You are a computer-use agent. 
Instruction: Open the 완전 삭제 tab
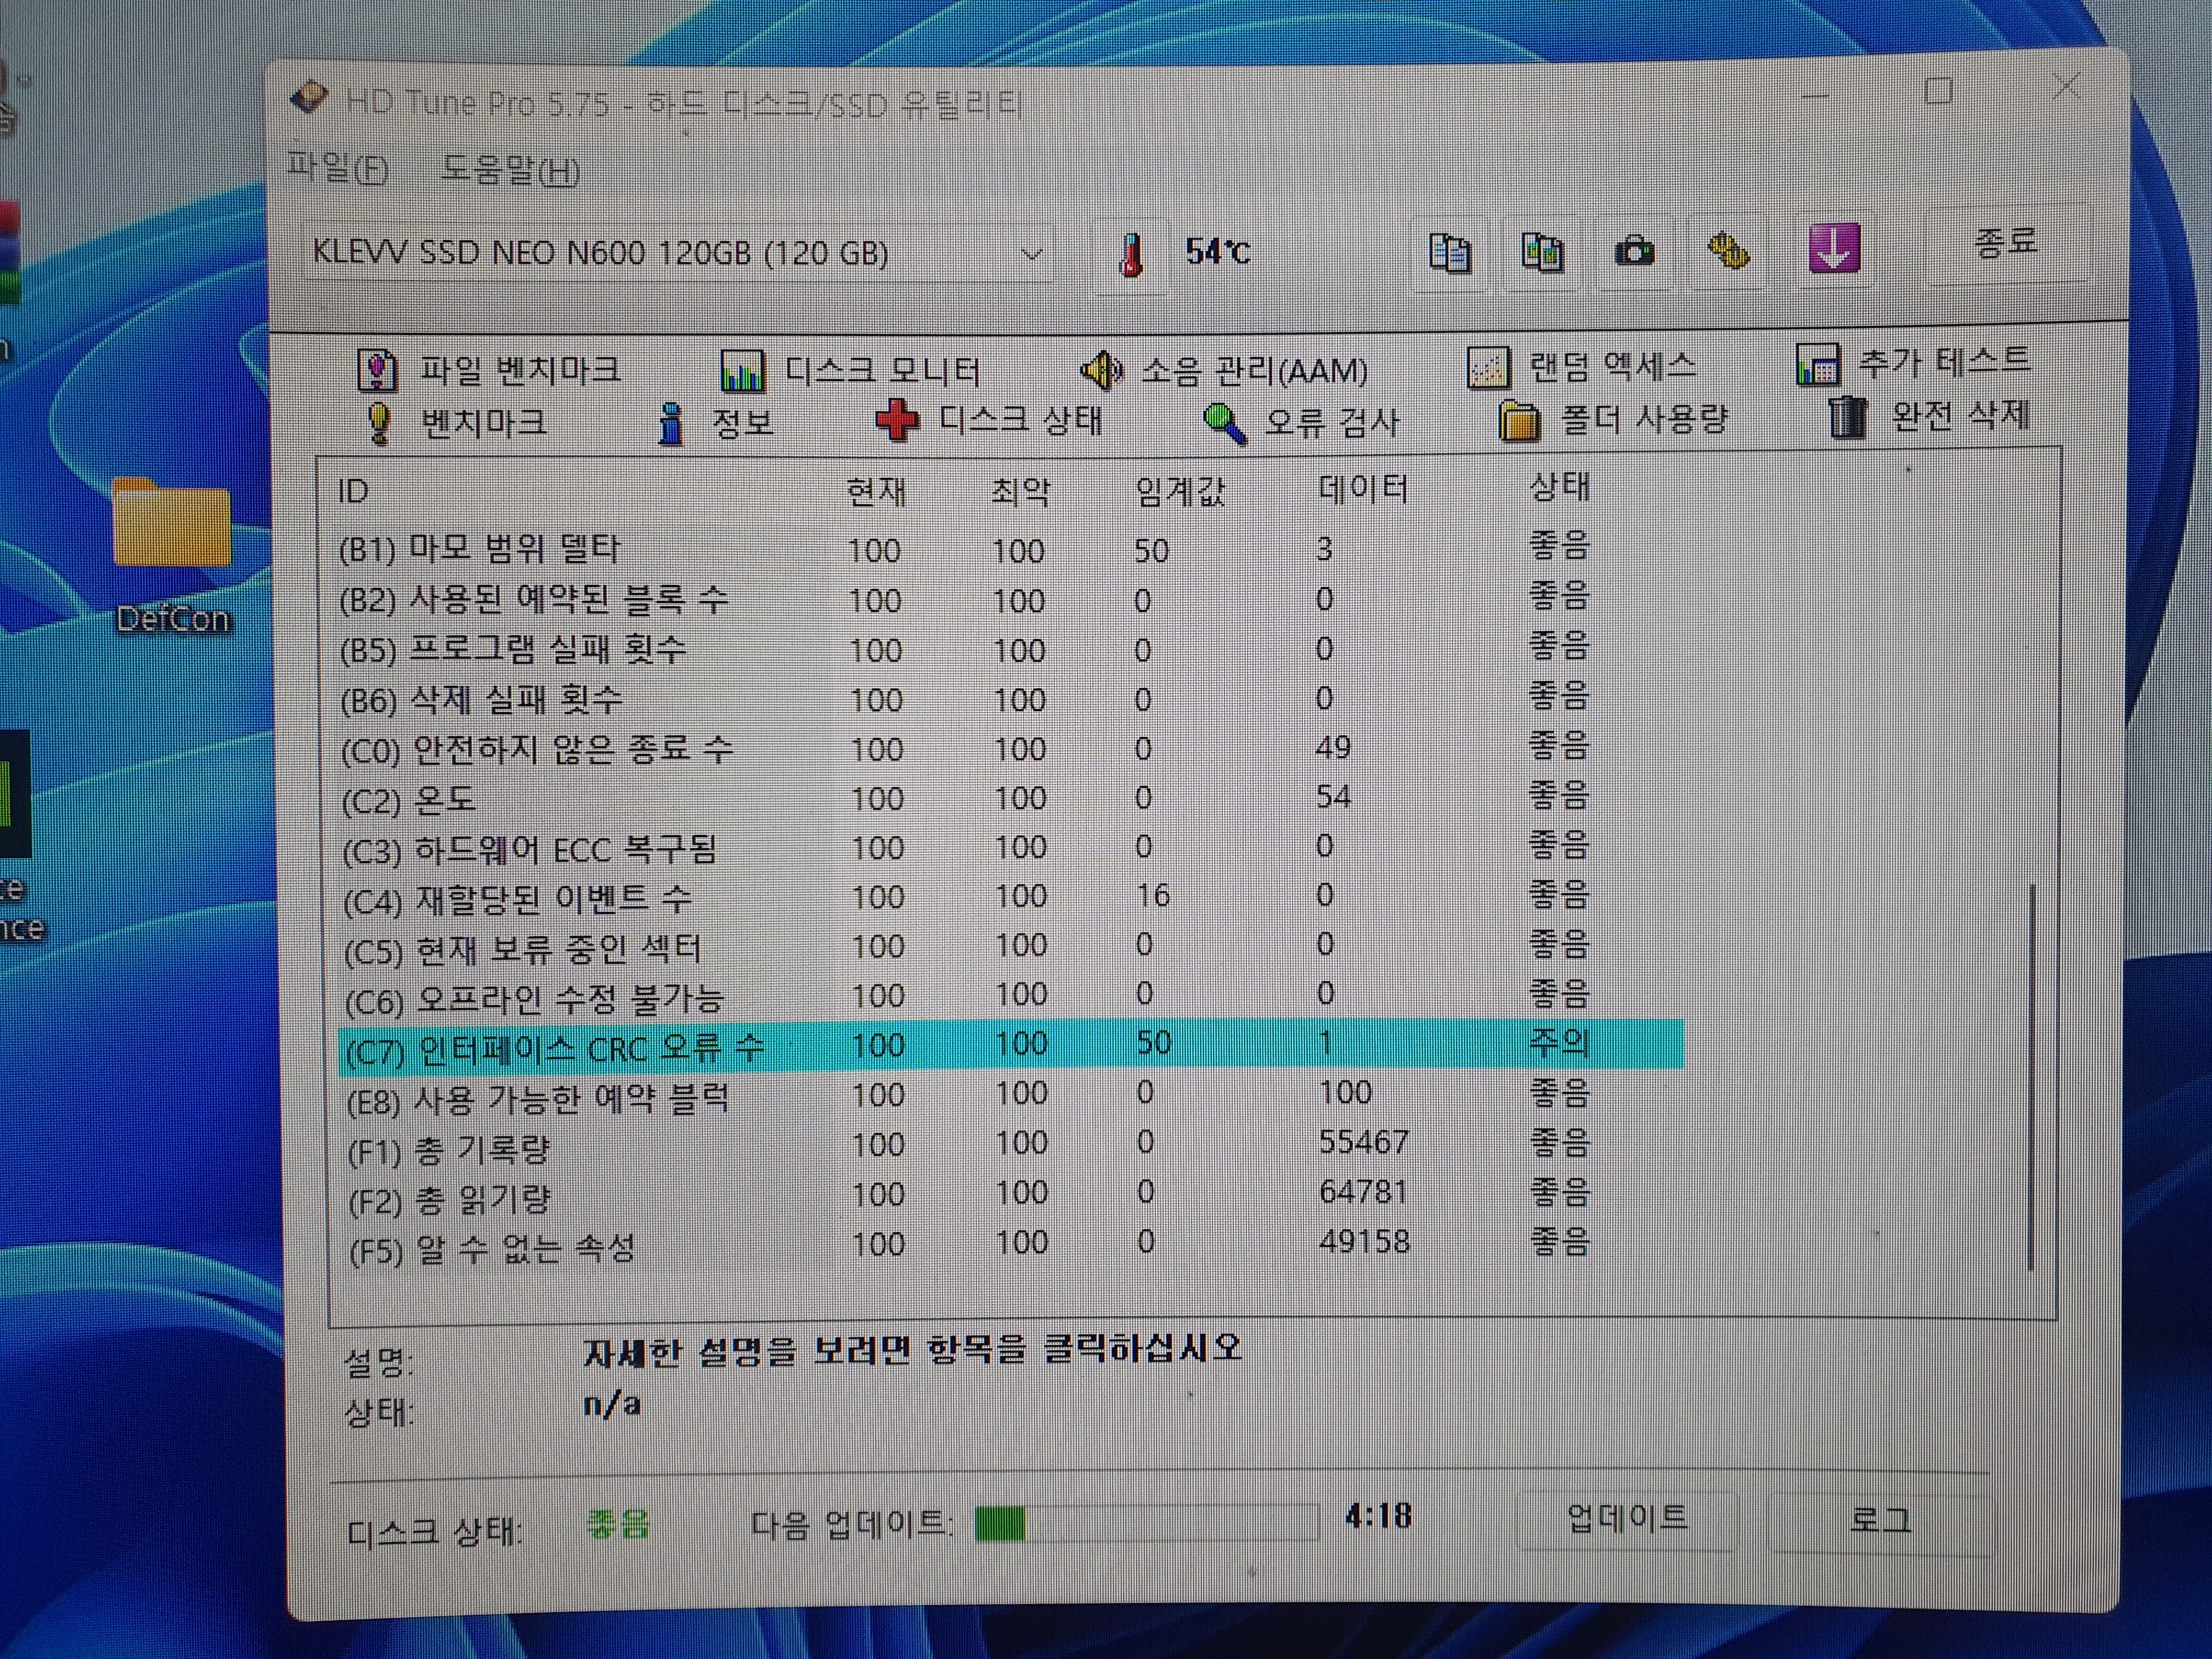coord(1929,416)
